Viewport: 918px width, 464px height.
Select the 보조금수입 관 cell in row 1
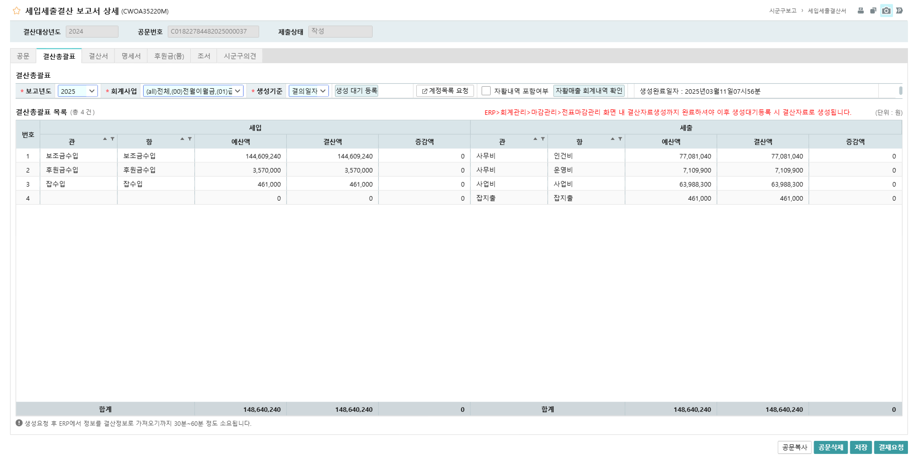point(79,156)
